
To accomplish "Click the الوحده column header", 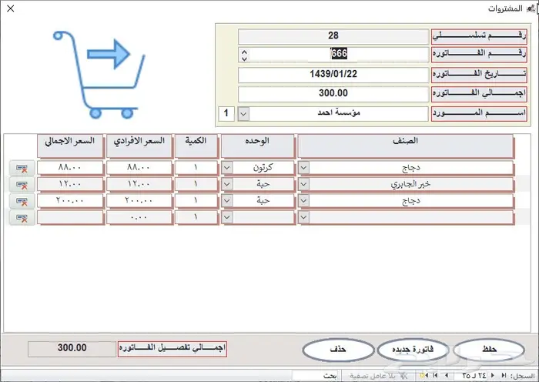I will point(257,146).
